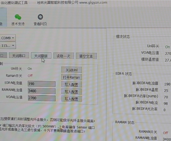This screenshot has width=171, height=141.
Task: Select the VOA电压值 input field
Action: click(42, 98)
